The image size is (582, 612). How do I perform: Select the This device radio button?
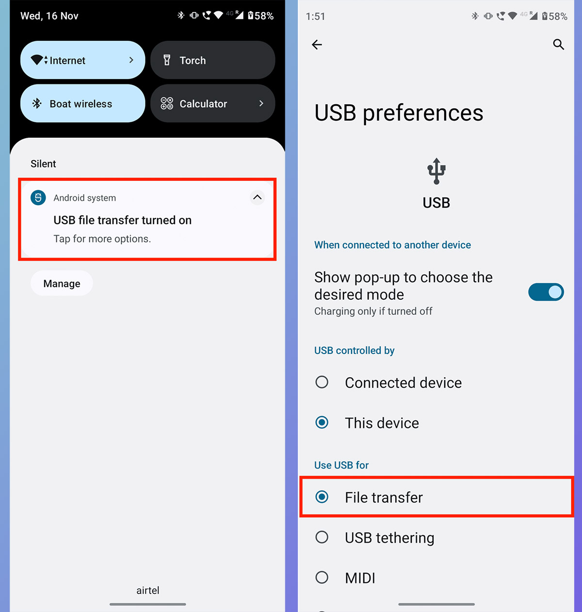322,422
